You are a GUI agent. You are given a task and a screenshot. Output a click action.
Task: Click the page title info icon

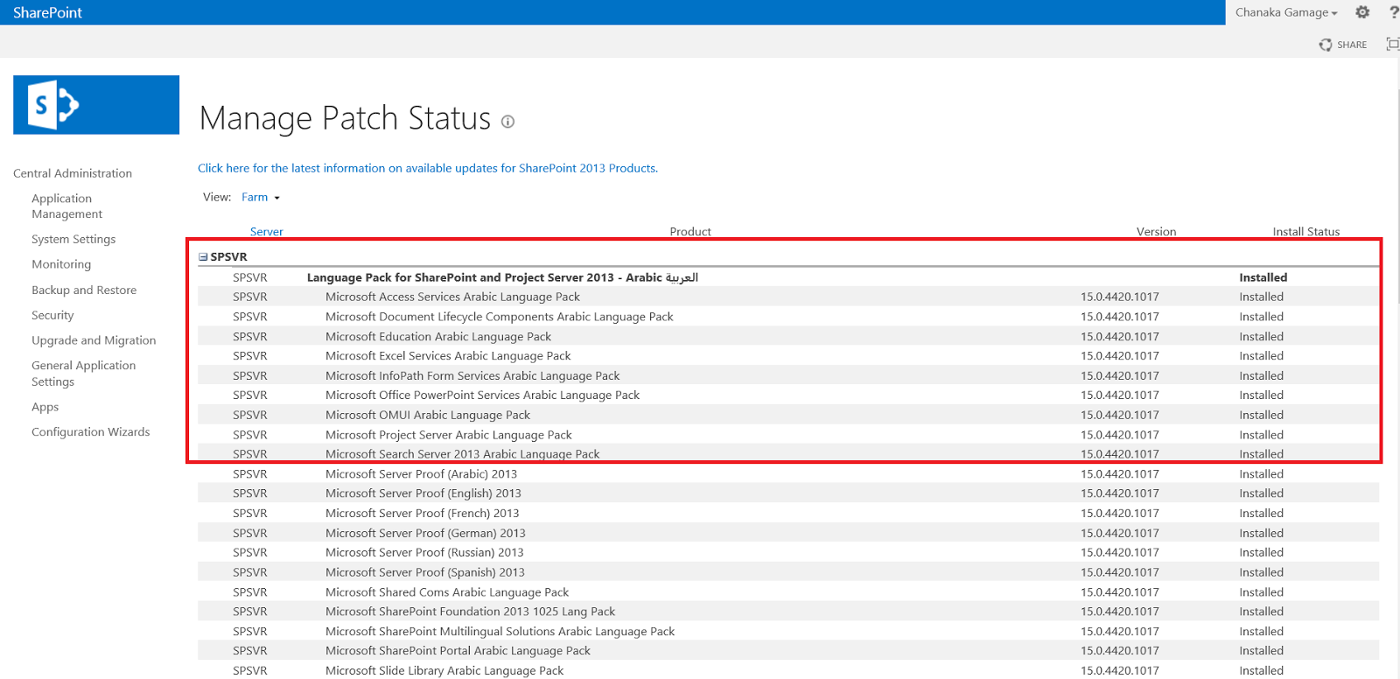point(507,122)
